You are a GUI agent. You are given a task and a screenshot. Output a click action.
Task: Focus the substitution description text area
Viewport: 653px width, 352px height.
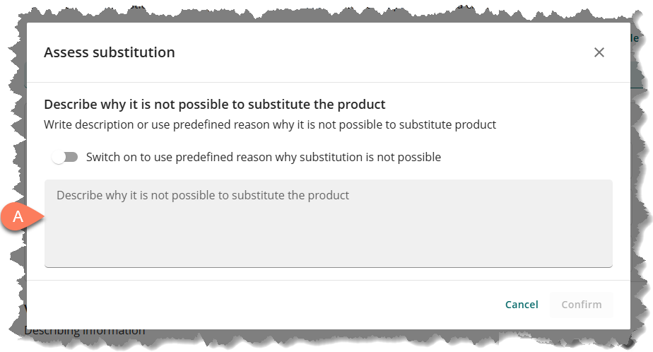328,223
